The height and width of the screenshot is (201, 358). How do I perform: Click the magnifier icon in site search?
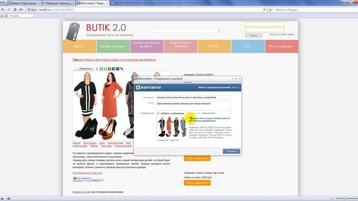click(219, 30)
